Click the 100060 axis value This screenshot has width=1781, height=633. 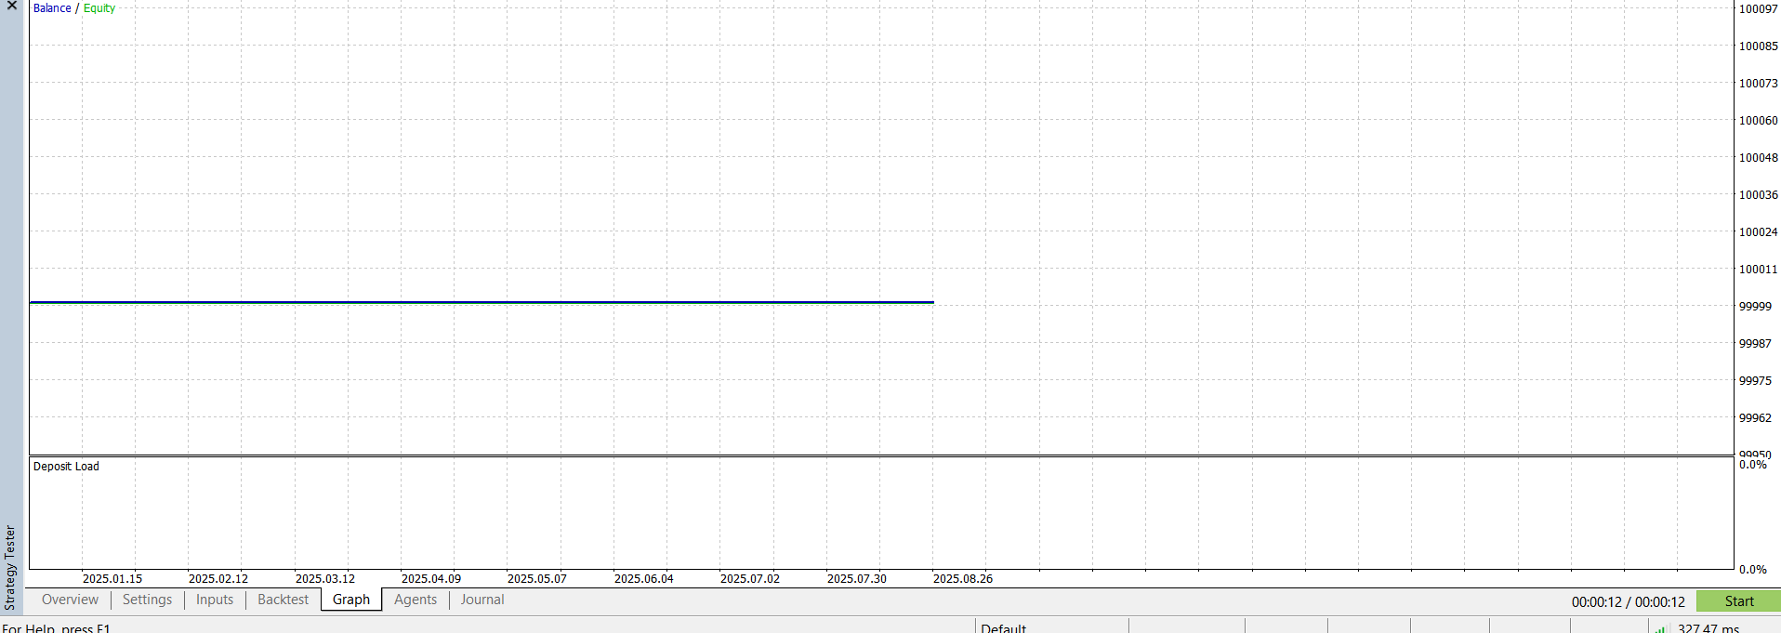1759,120
